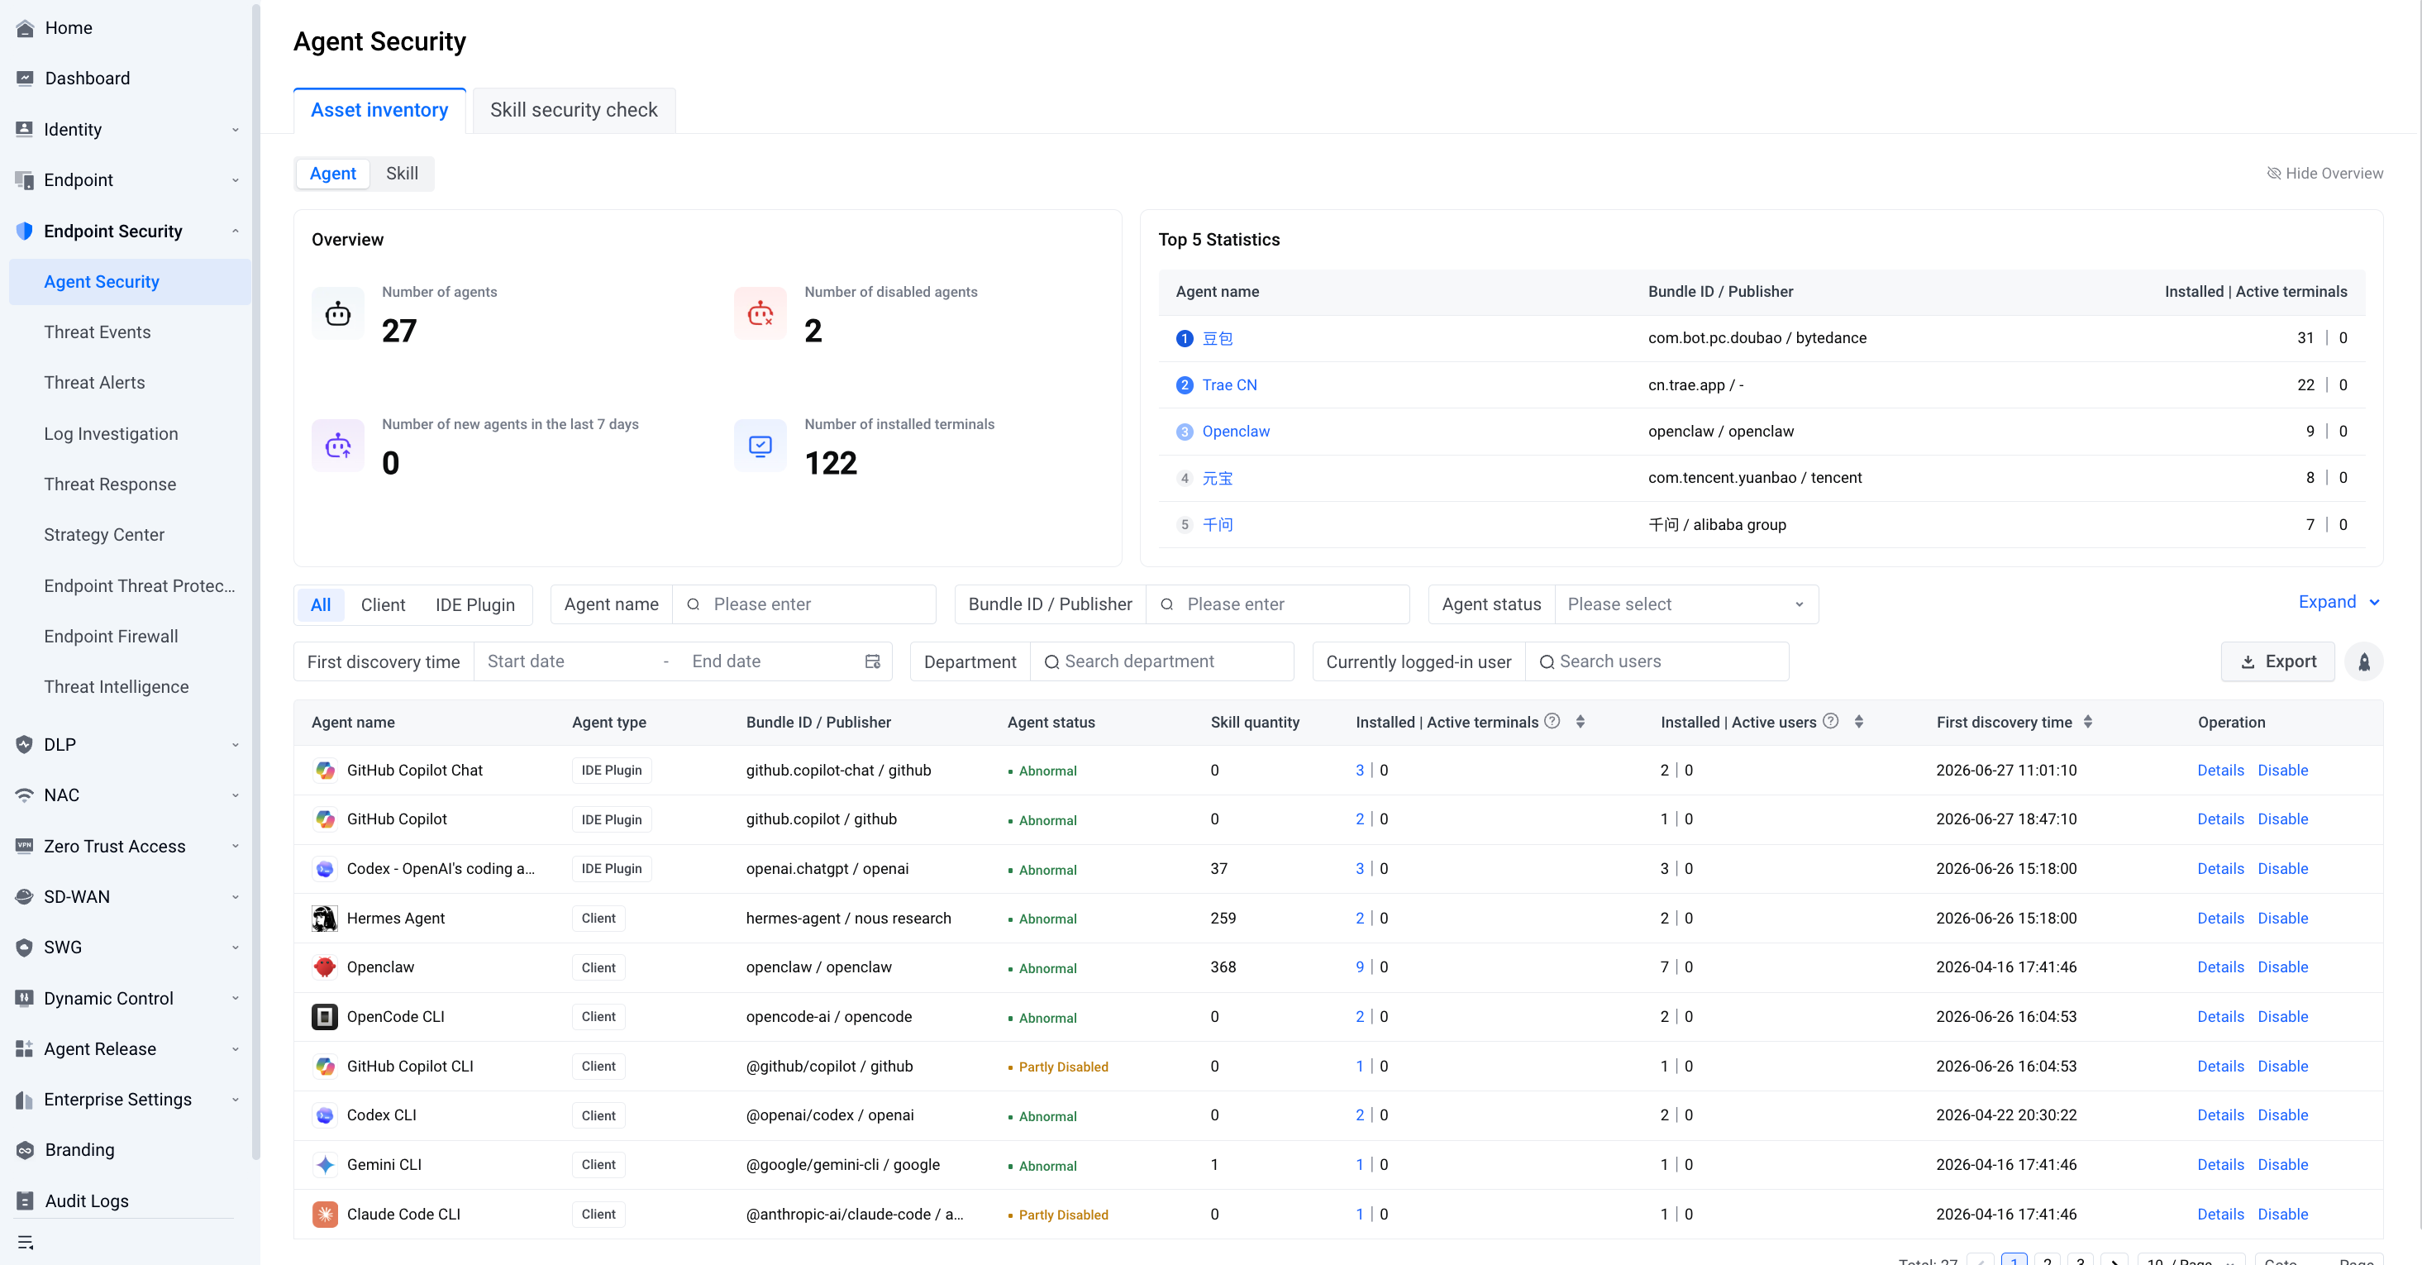Click the calendar icon in date range
Viewport: 2422px width, 1265px height.
(x=873, y=662)
